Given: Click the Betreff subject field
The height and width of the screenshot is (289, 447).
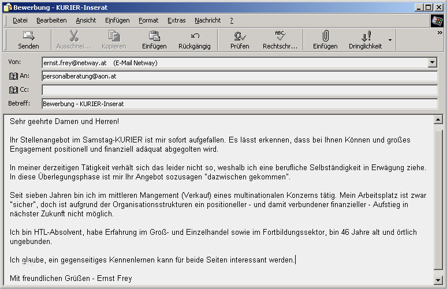Looking at the screenshot, I should (239, 104).
